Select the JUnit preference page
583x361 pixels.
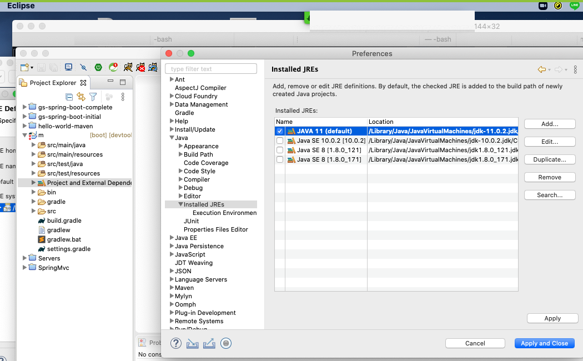(x=191, y=221)
